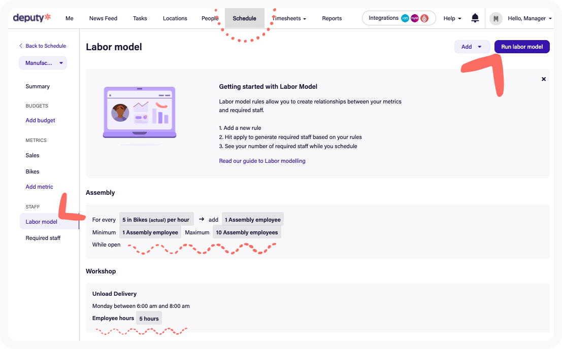Click the Add budget link
This screenshot has width=562, height=349.
[40, 120]
